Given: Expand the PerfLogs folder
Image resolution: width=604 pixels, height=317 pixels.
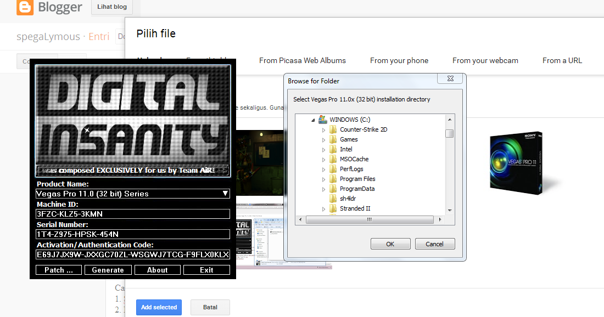Looking at the screenshot, I should click(x=323, y=169).
